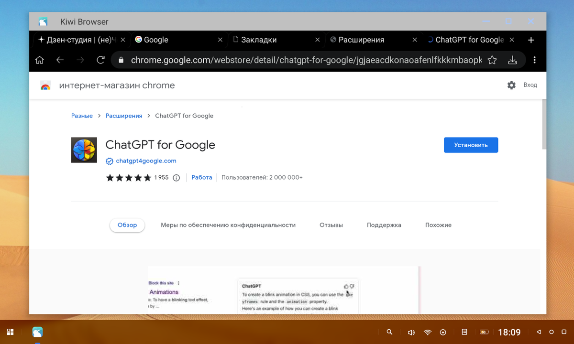Viewport: 574px width, 344px height.
Task: Click the battery icon in taskbar
Action: (x=484, y=332)
